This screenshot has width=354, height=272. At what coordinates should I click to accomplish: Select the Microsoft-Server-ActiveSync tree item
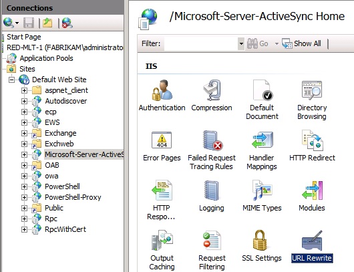(84, 154)
